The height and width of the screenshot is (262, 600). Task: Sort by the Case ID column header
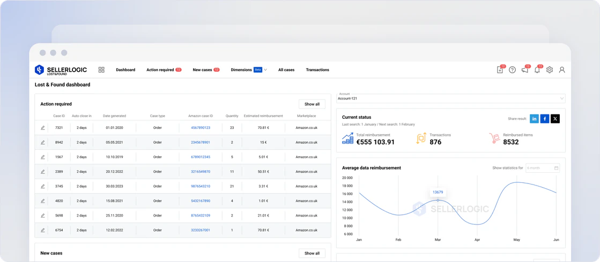point(59,116)
